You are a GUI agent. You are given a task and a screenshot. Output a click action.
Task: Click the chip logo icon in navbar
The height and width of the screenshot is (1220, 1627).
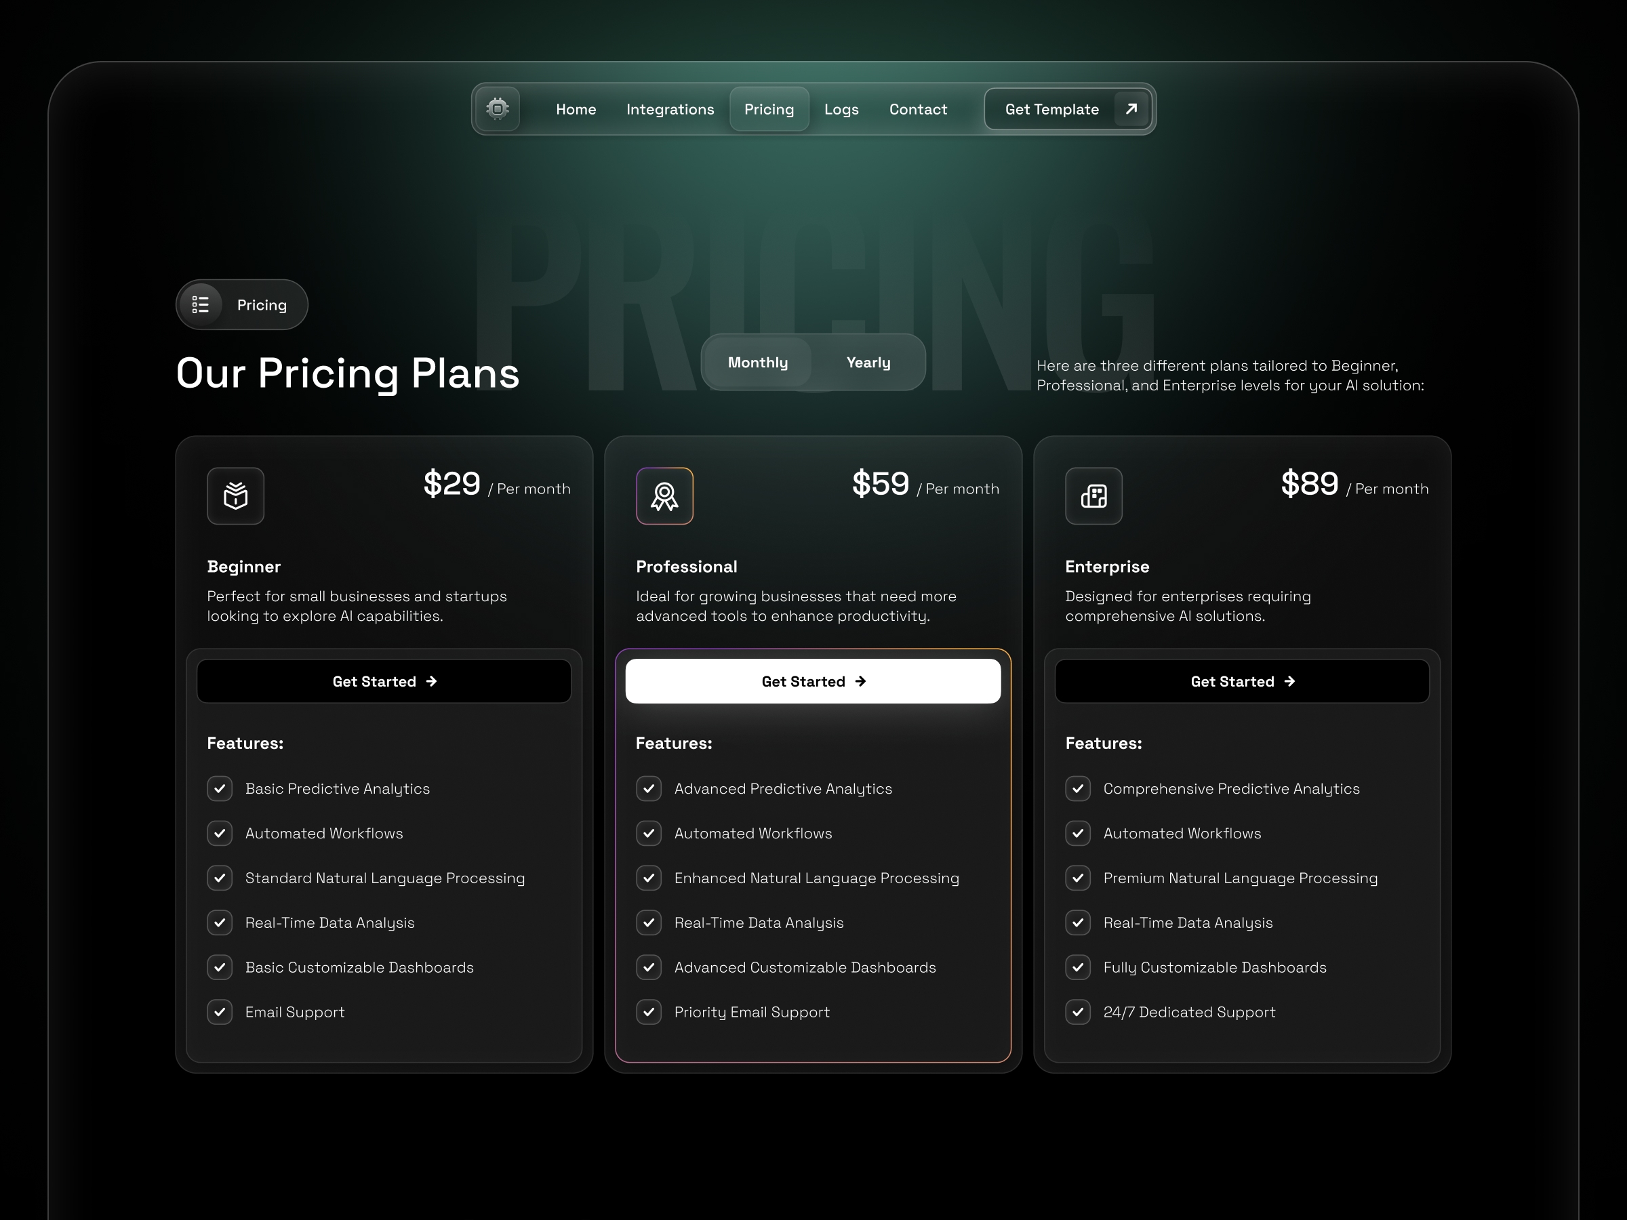pyautogui.click(x=497, y=109)
